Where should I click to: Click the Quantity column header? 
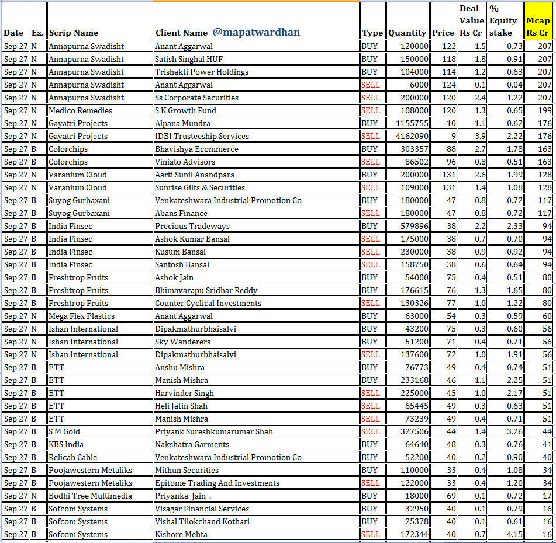(x=408, y=20)
